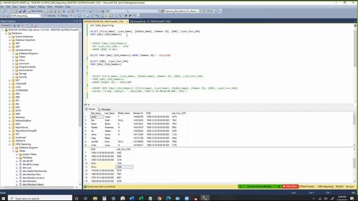This screenshot has width=358, height=201.
Task: Open the Project menu
Action: [x=32, y=7]
